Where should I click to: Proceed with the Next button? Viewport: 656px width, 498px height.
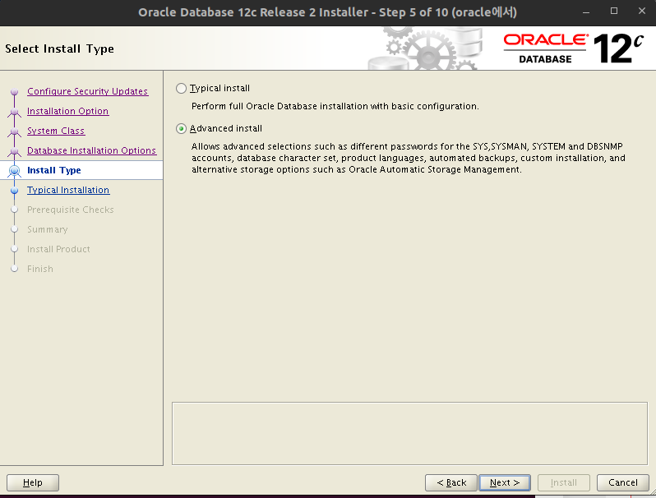[x=505, y=482]
